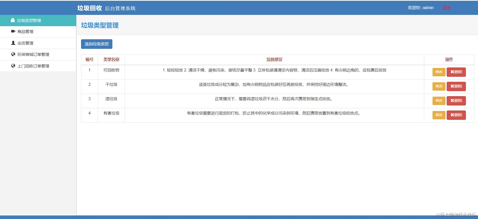Click the 添加垃圾类型 button
This screenshot has width=478, height=219.
click(97, 44)
